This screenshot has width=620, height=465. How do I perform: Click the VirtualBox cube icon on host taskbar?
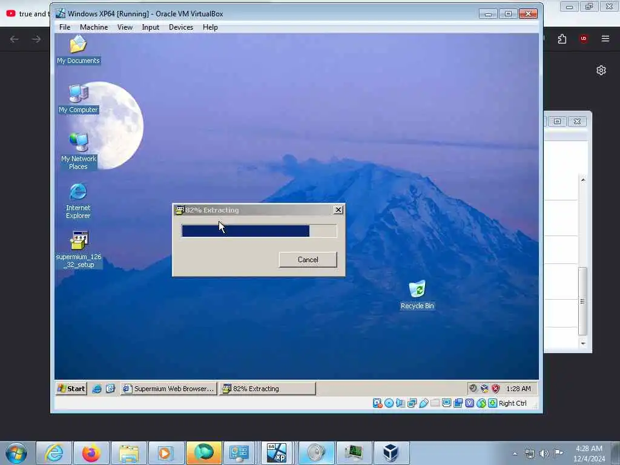tap(391, 453)
